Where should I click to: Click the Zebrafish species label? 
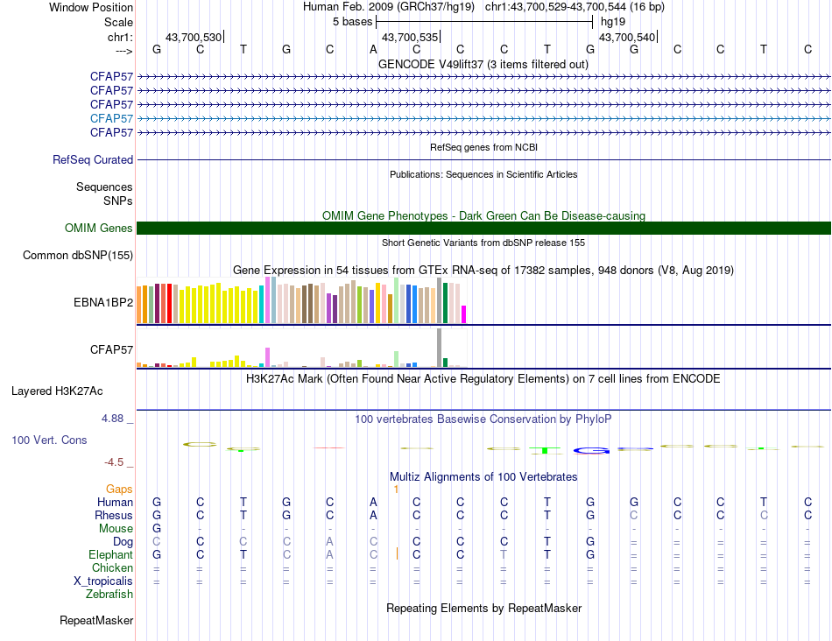pyautogui.click(x=109, y=595)
